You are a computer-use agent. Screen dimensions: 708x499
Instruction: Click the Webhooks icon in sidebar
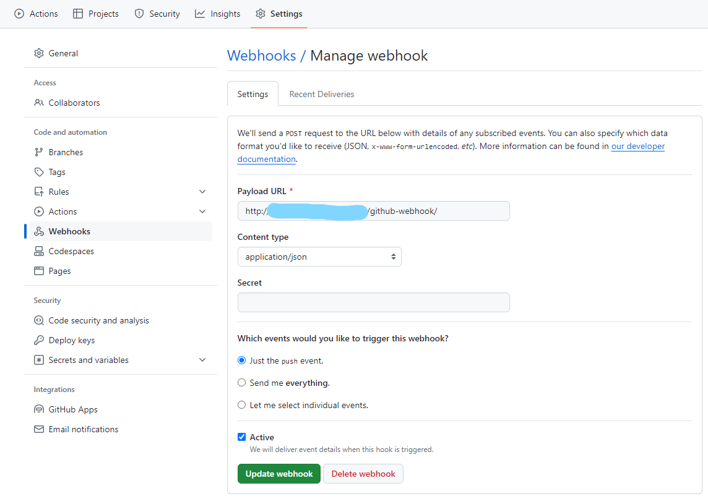tap(39, 231)
